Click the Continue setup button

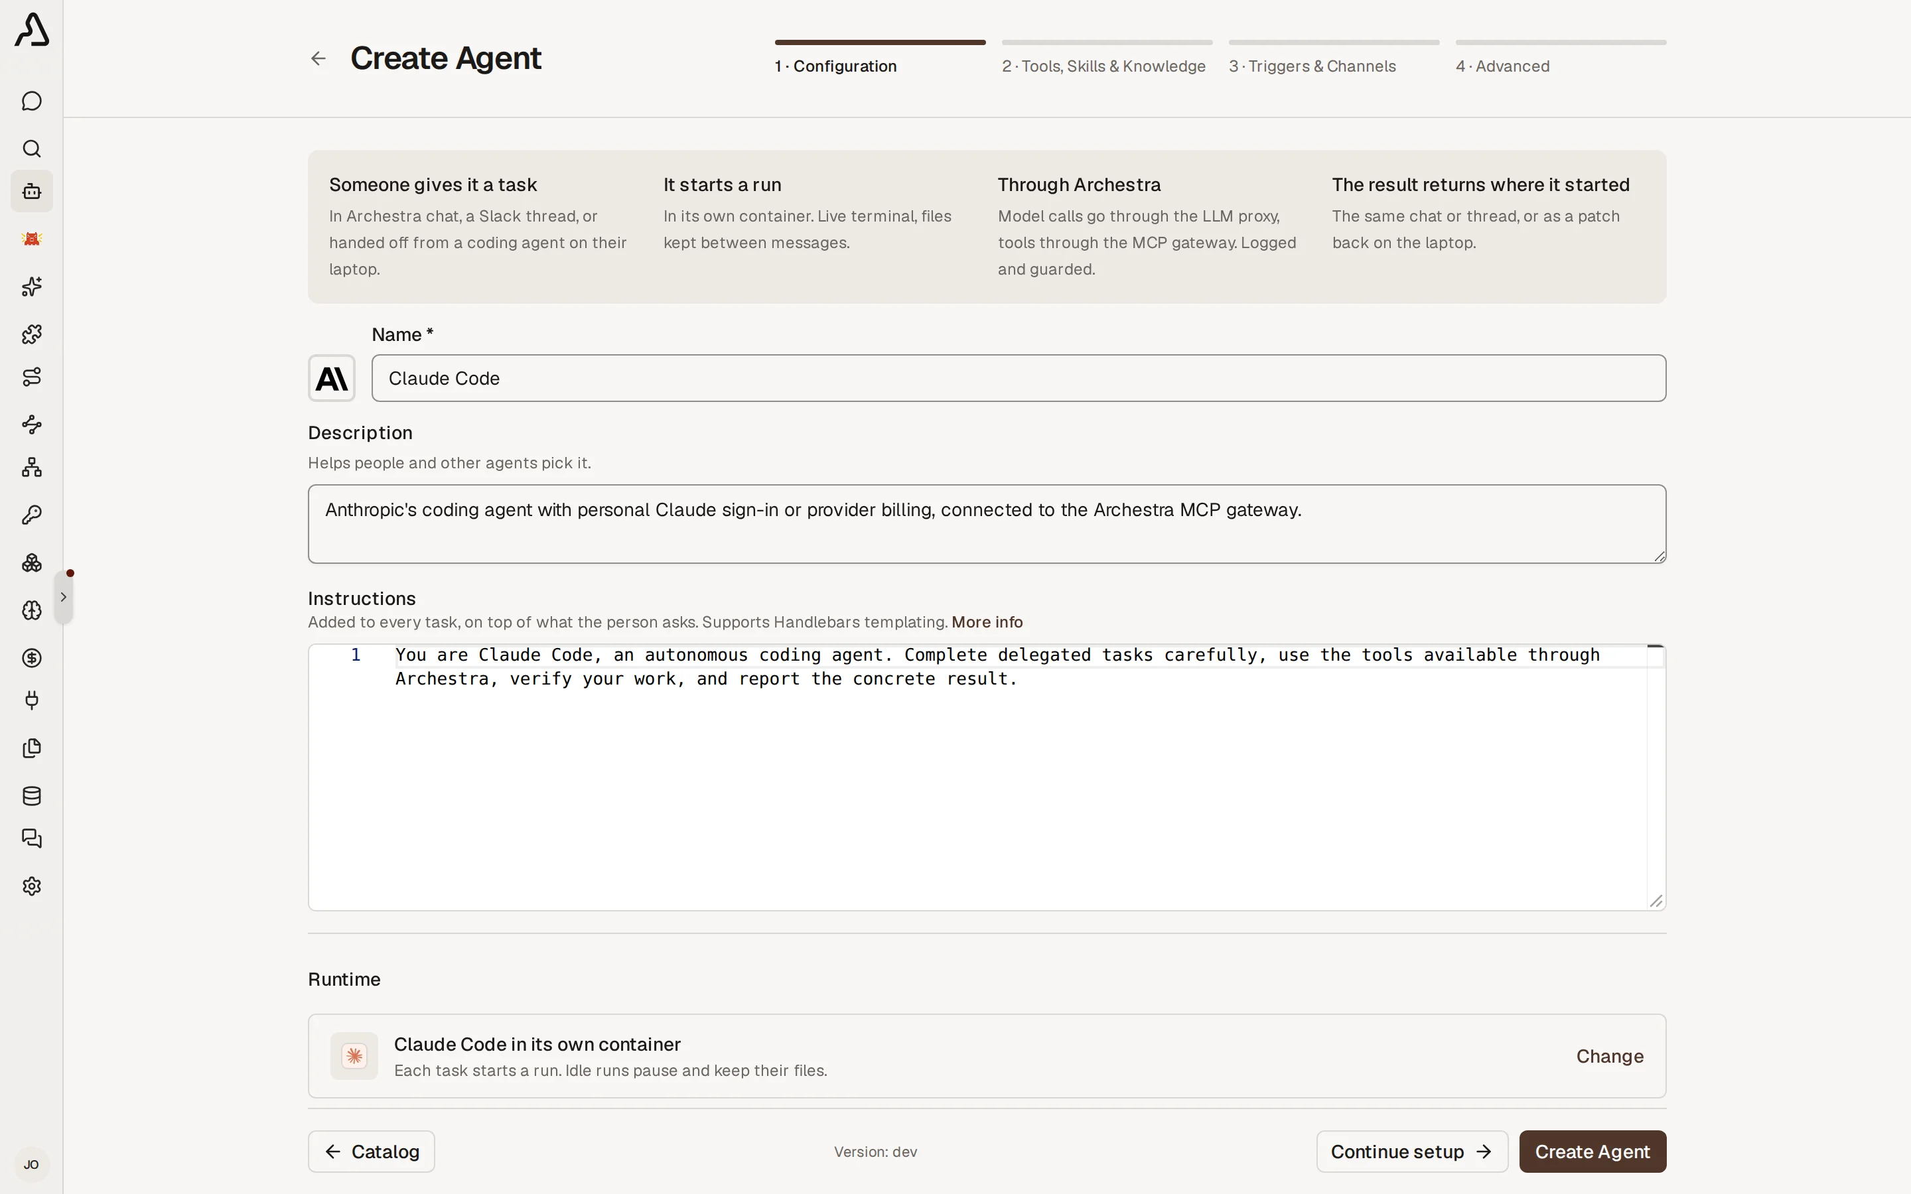(x=1412, y=1152)
